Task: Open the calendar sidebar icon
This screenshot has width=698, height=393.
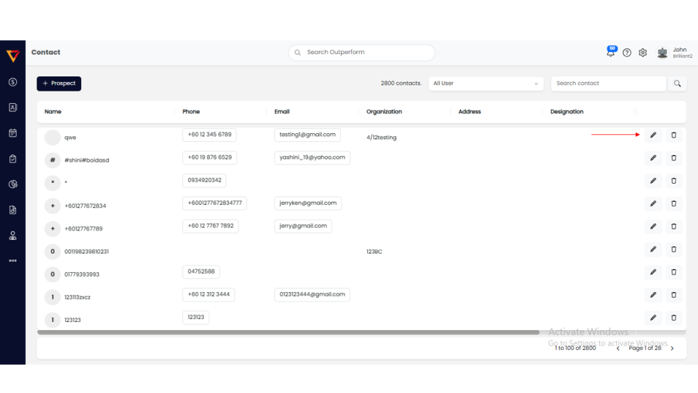Action: [12, 133]
